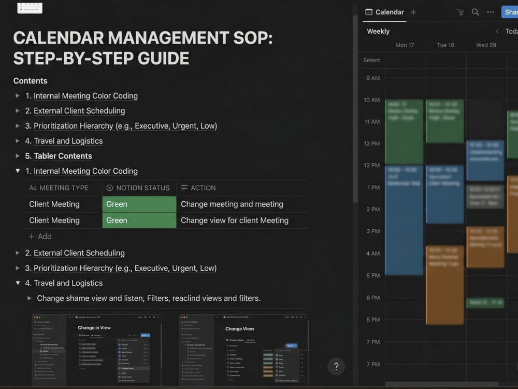Select the Wed 29 column header

pyautogui.click(x=486, y=45)
